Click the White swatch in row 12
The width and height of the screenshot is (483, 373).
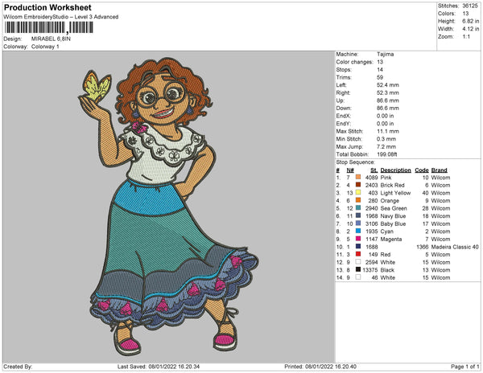(358, 262)
